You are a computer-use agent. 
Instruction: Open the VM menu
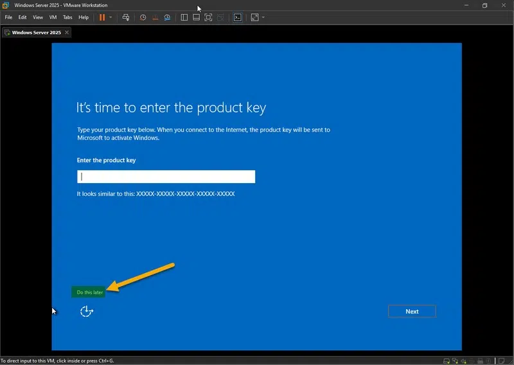(53, 17)
